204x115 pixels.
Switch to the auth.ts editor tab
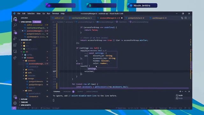(59, 18)
